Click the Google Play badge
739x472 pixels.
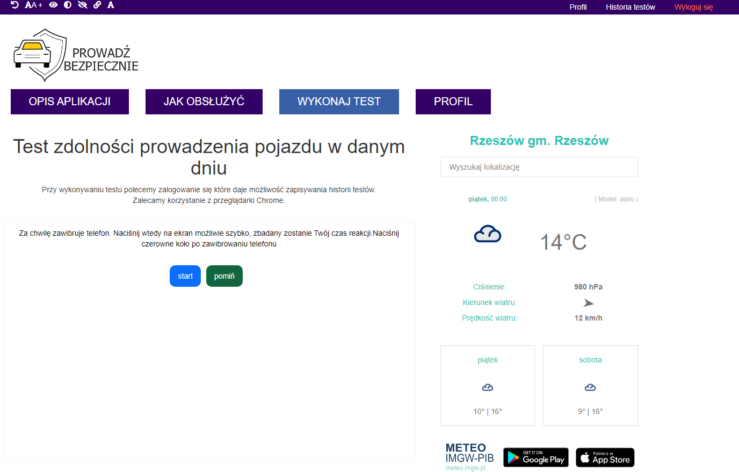click(x=535, y=458)
